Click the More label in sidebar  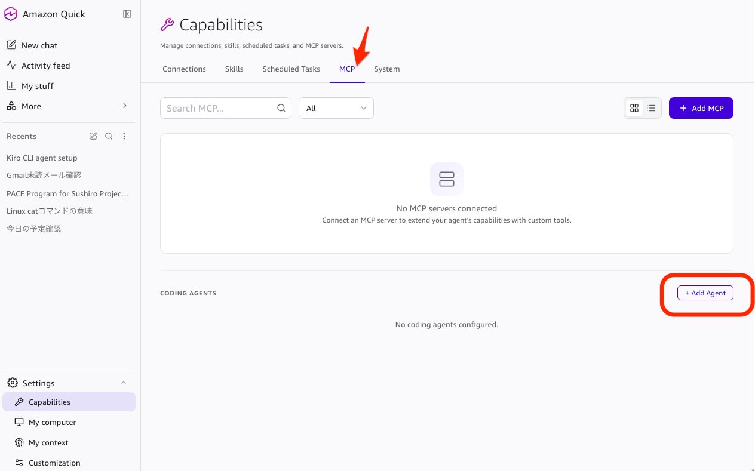[x=31, y=106]
